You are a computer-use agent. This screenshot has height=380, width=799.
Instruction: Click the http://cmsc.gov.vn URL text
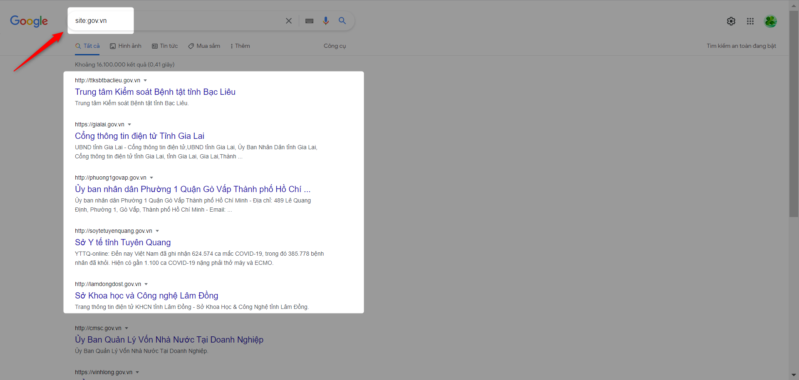(98, 328)
